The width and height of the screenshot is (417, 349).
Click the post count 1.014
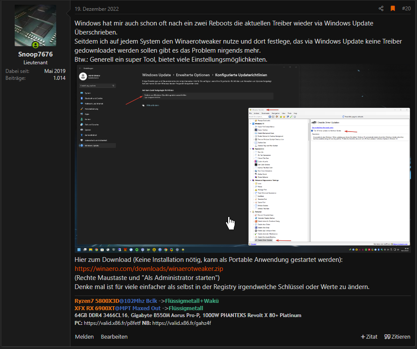click(59, 78)
